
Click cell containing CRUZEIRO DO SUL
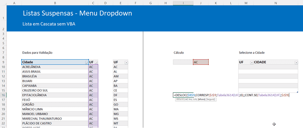point(55,90)
